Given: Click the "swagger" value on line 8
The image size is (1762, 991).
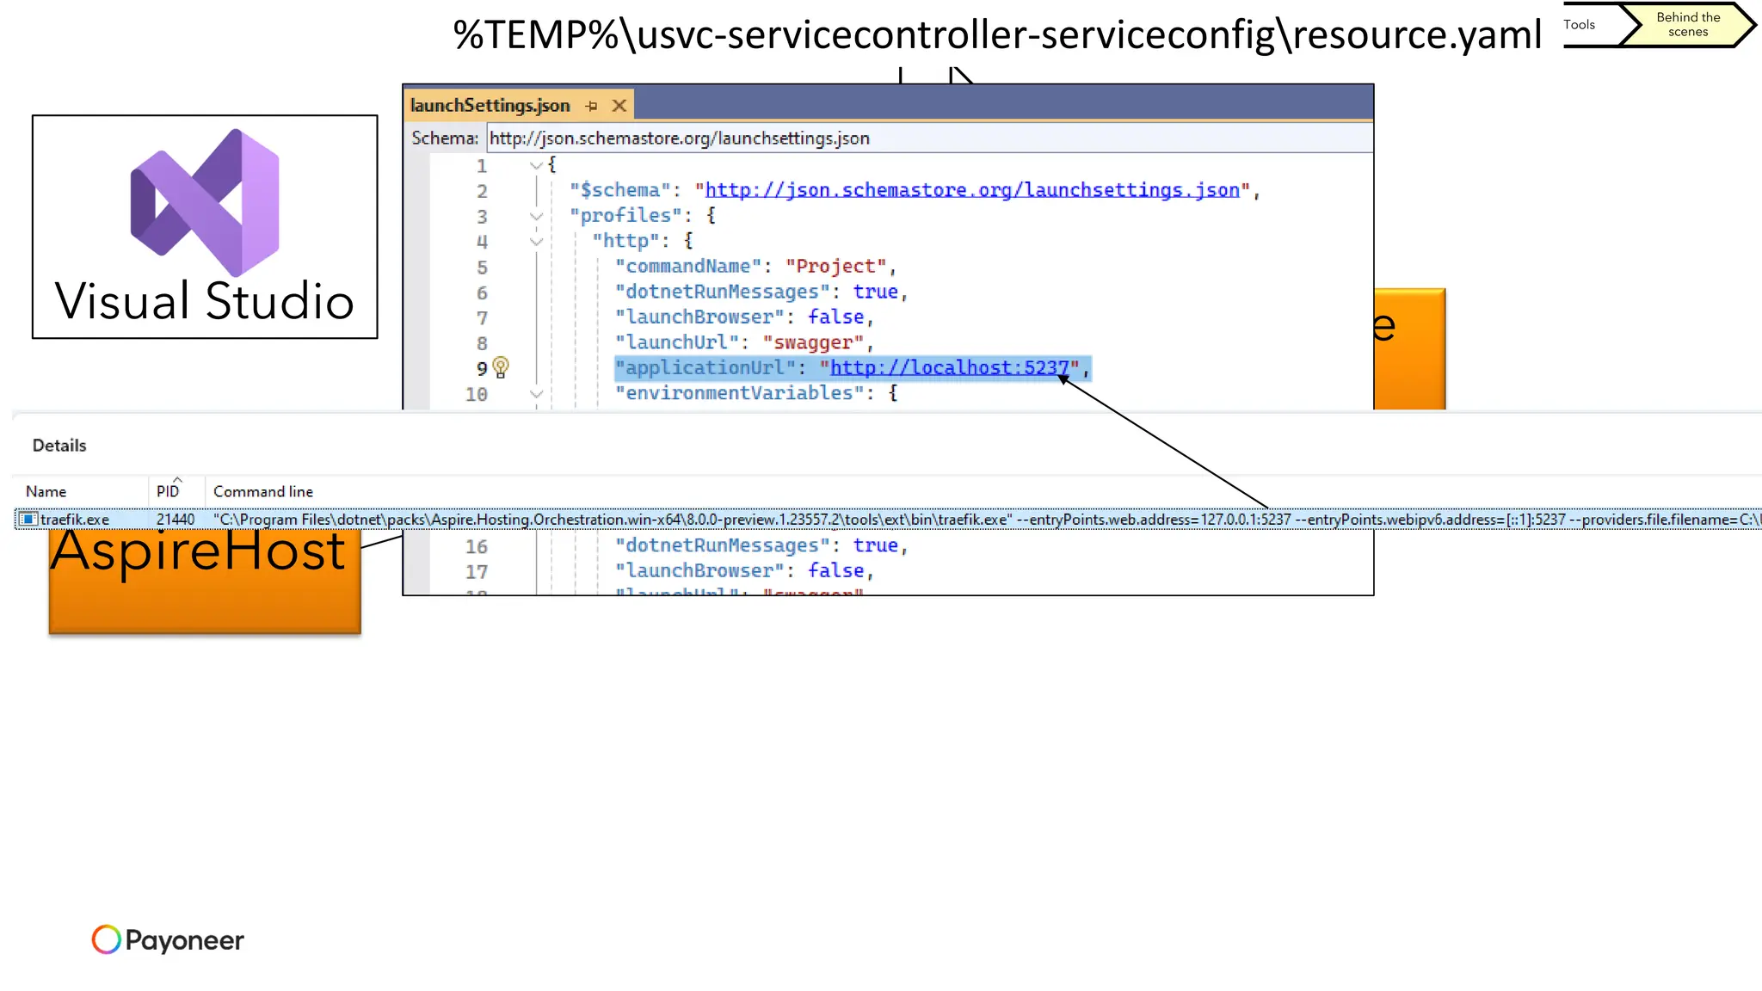Looking at the screenshot, I should (813, 343).
